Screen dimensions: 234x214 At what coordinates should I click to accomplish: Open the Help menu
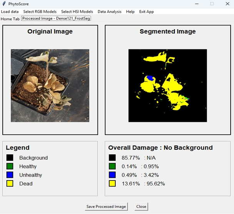[x=130, y=12]
